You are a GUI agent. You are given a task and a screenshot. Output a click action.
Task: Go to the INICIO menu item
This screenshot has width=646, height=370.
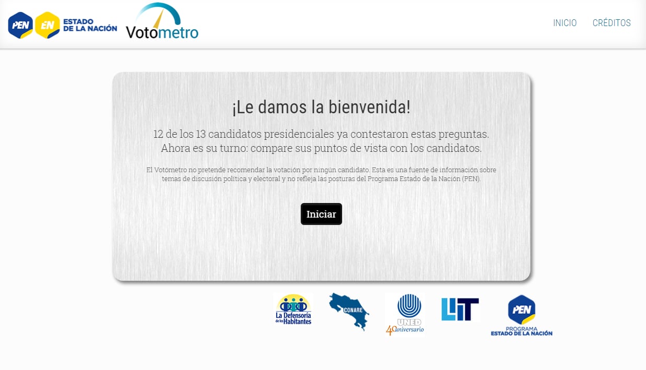tap(565, 23)
